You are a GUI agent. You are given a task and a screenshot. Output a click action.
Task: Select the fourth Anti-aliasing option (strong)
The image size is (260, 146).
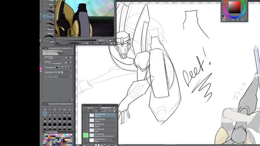point(68,68)
